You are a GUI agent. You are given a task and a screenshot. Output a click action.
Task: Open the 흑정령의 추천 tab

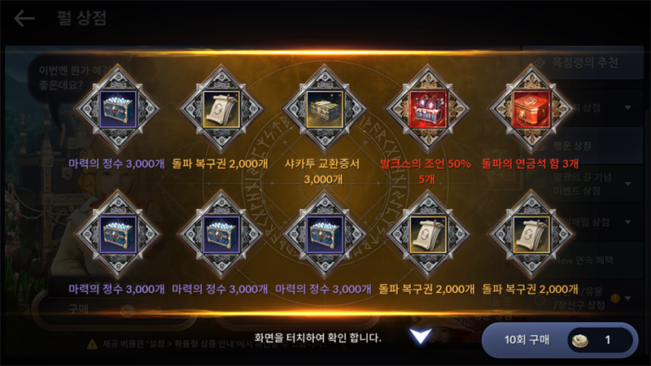tap(583, 63)
